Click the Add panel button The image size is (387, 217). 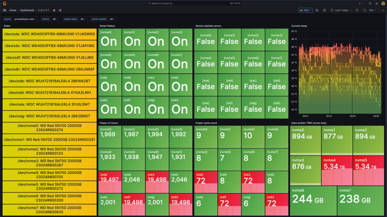(x=305, y=10)
